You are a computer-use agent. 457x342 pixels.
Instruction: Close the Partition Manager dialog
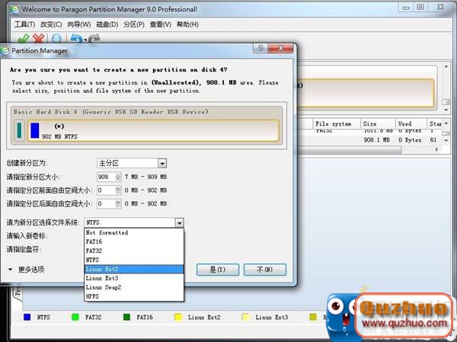[x=280, y=48]
